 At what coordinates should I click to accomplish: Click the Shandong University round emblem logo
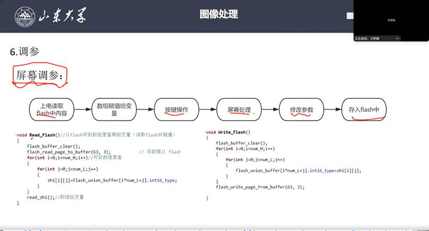tap(23, 16)
